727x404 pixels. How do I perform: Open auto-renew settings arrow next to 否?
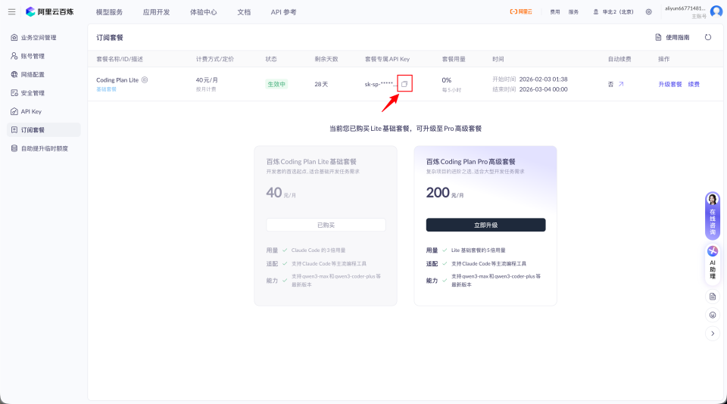(x=621, y=84)
